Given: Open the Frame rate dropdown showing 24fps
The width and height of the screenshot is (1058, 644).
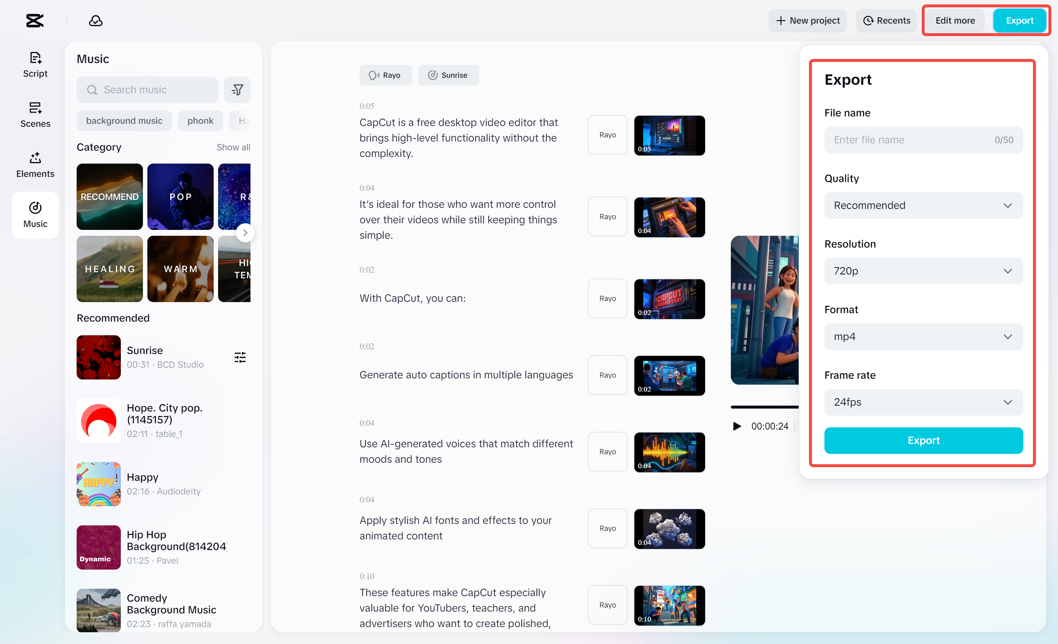Looking at the screenshot, I should (923, 402).
